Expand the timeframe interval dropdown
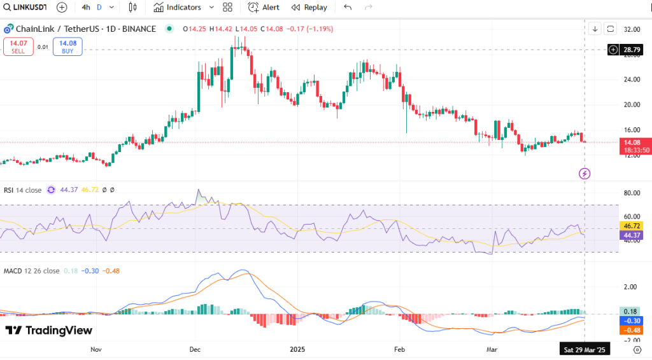652x360 pixels. pyautogui.click(x=111, y=7)
